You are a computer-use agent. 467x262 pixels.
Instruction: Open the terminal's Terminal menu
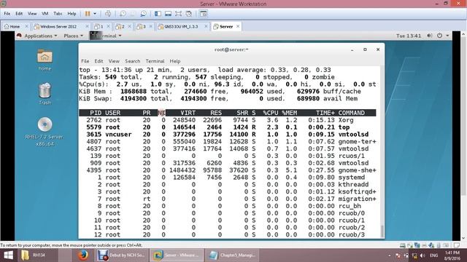155,61
